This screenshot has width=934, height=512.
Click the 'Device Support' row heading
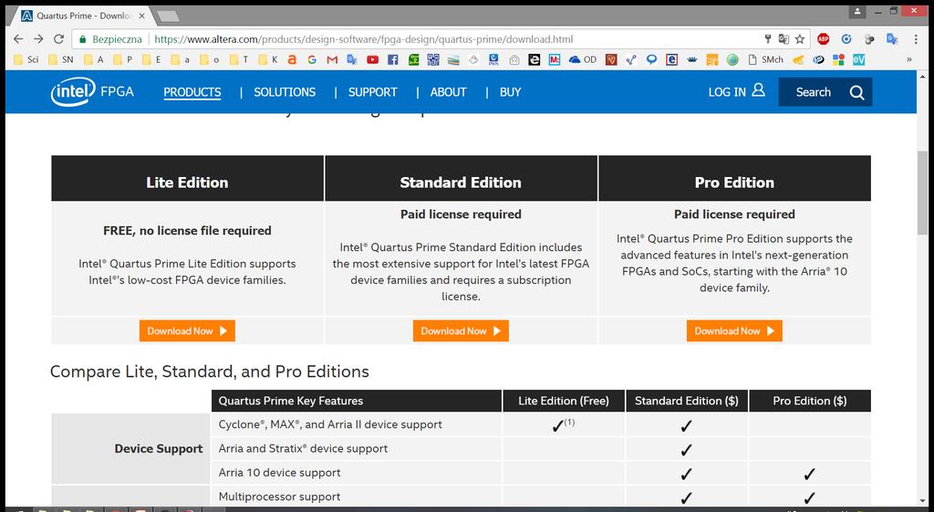coord(159,449)
